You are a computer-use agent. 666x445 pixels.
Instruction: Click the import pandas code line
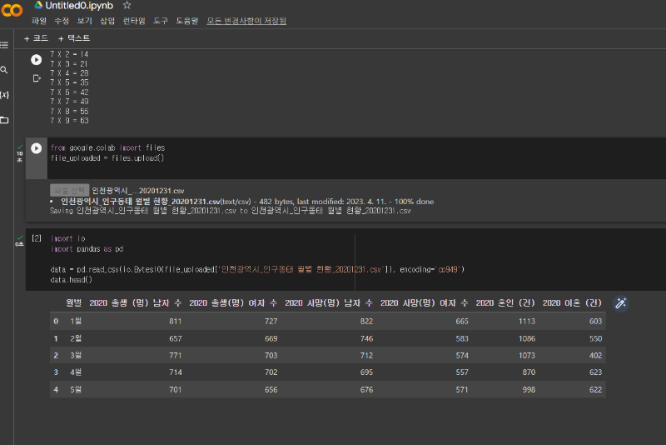click(87, 249)
